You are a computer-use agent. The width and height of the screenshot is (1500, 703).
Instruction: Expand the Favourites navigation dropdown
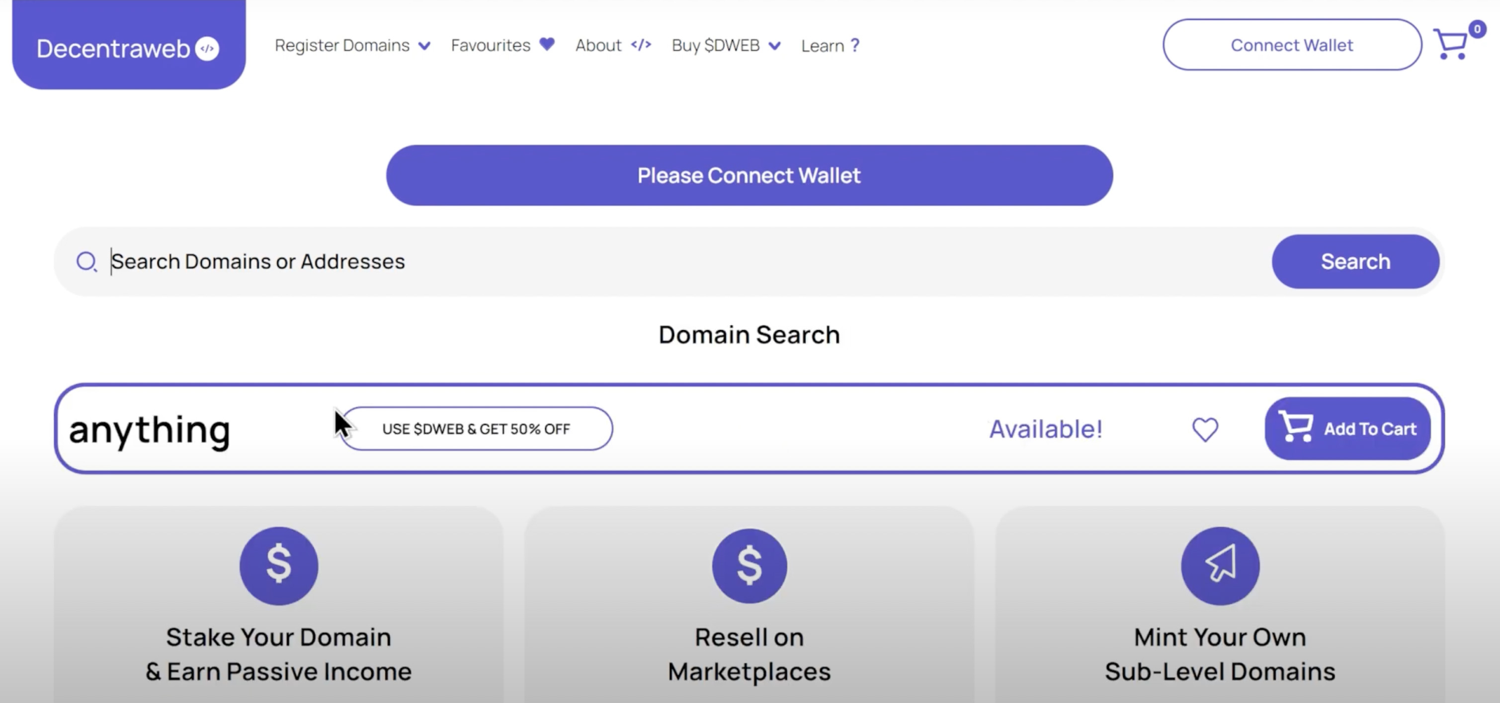(491, 45)
